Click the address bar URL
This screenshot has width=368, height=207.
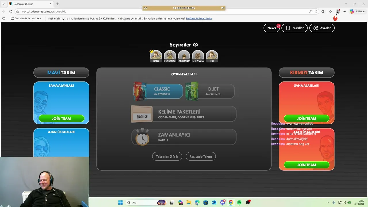click(x=43, y=11)
